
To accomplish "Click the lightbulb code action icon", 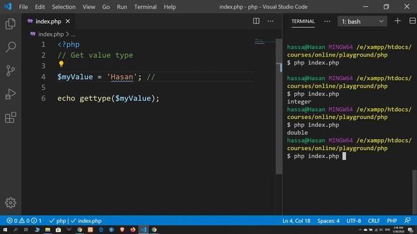I will pos(61,64).
